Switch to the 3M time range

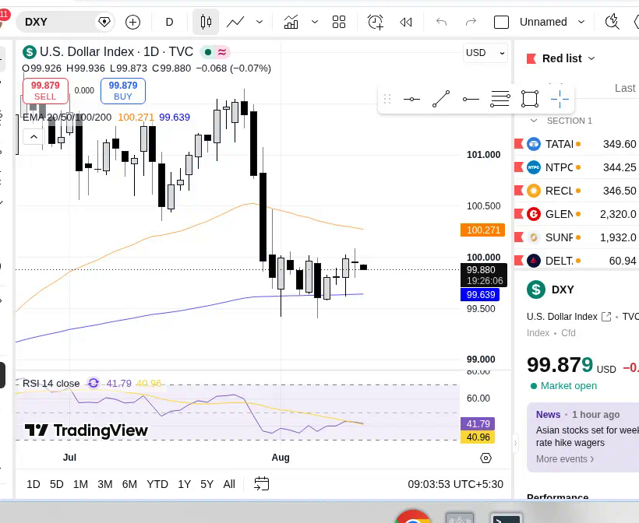pos(104,484)
